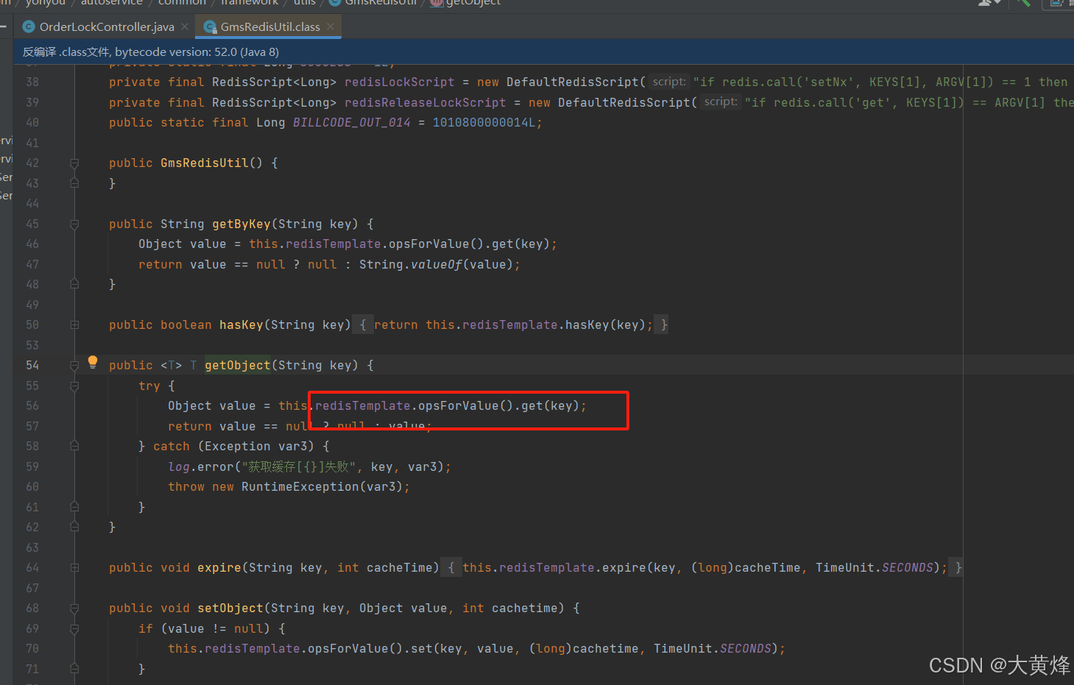Close the GmsRedisUtil.class tab
The width and height of the screenshot is (1074, 685).
click(x=331, y=27)
